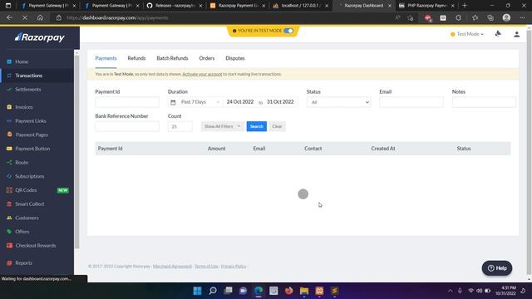
Task: Click the Created At column header
Action: 383,149
